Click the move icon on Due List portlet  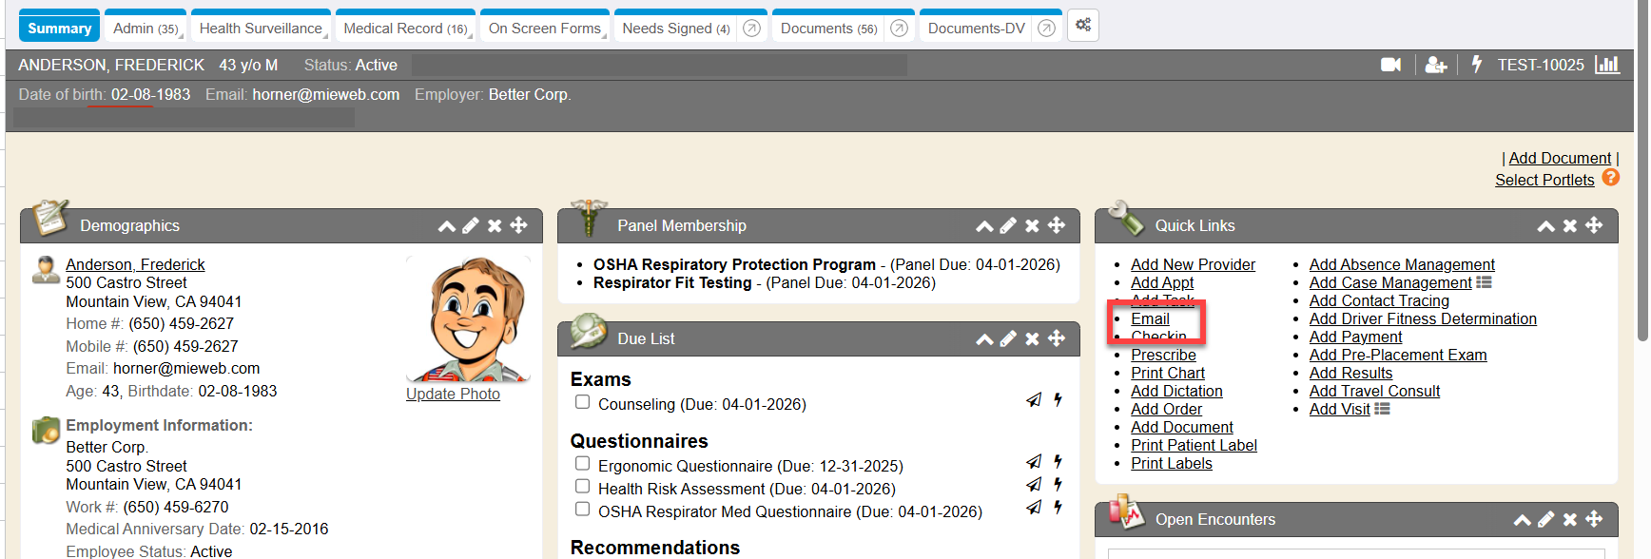tap(1057, 338)
